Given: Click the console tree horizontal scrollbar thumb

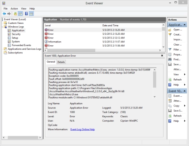Looking at the screenshot, I should (x=23, y=138).
